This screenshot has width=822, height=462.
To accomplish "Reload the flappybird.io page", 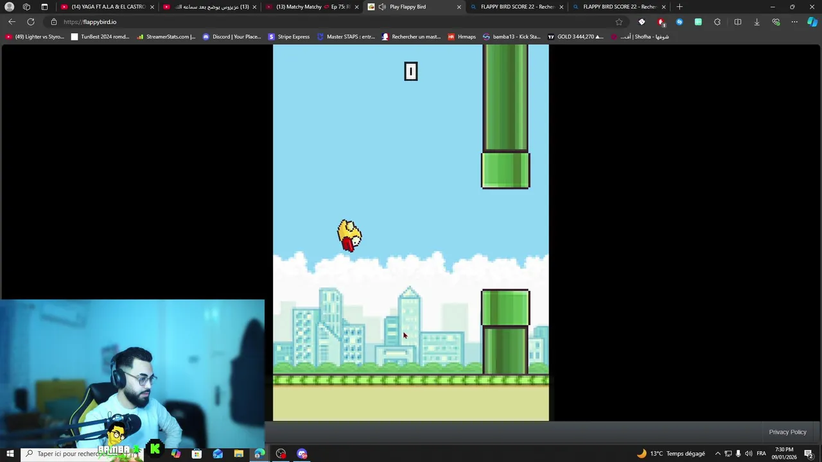I will (x=30, y=22).
